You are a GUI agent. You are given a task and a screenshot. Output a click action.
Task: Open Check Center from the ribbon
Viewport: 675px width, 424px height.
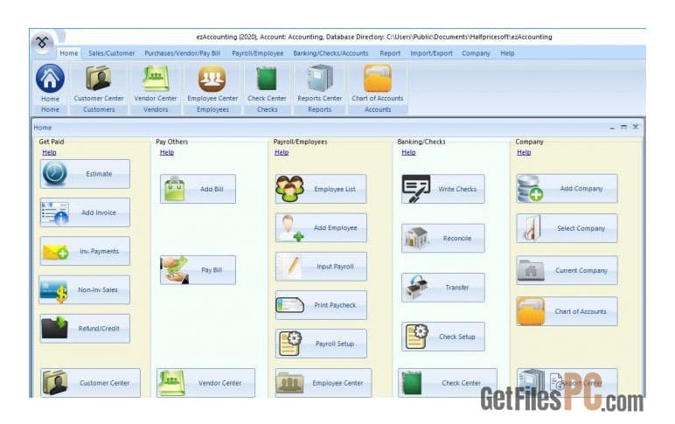[x=267, y=83]
